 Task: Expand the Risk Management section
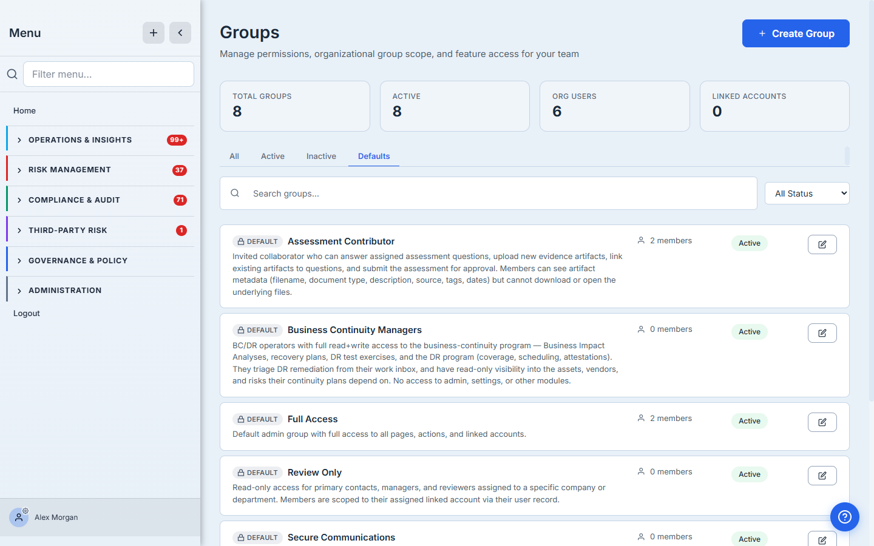[100, 170]
